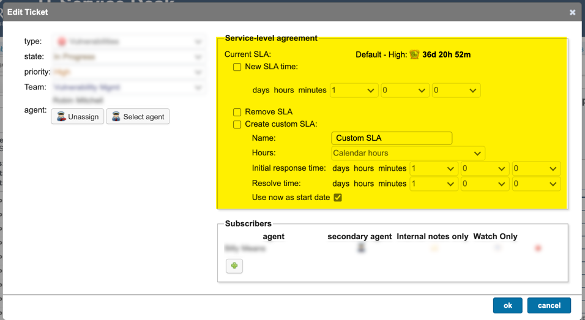Image resolution: width=585 pixels, height=320 pixels.
Task: Expand the state dropdown
Action: pos(129,57)
